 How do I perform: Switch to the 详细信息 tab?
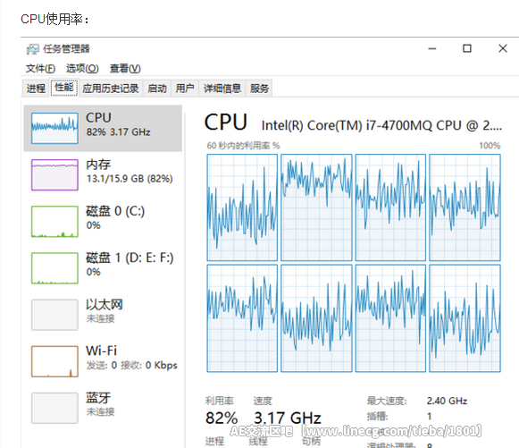coord(222,89)
